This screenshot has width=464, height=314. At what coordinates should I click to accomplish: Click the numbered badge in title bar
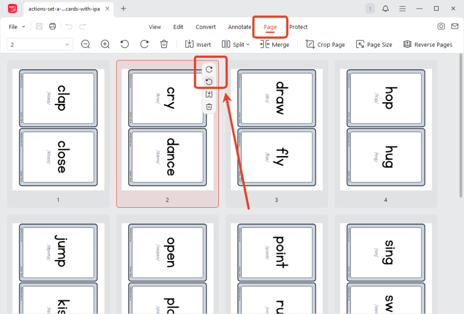click(370, 9)
